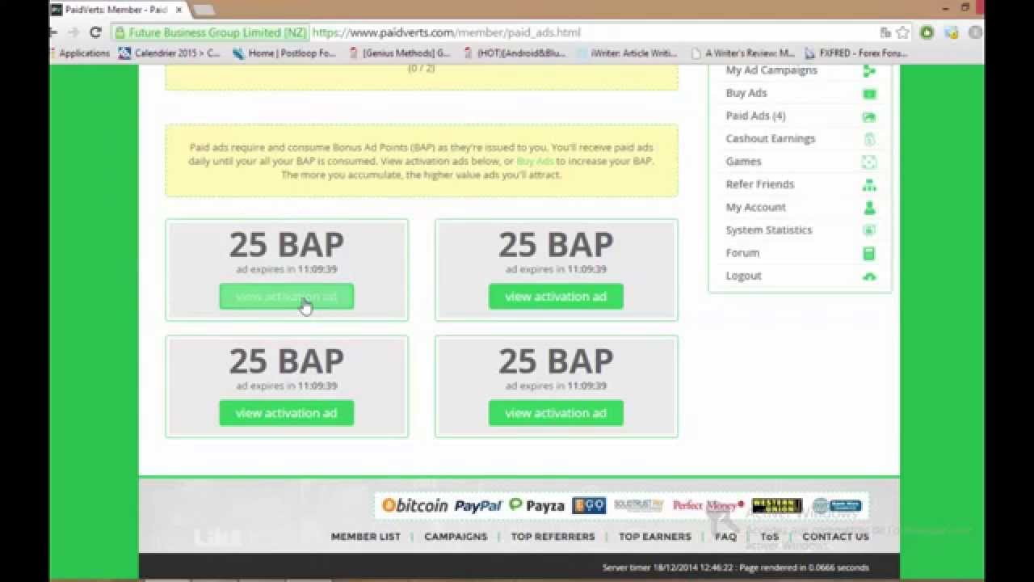Open My Ad Campaigns via its sidebar icon
This screenshot has height=582, width=1034.
click(869, 71)
